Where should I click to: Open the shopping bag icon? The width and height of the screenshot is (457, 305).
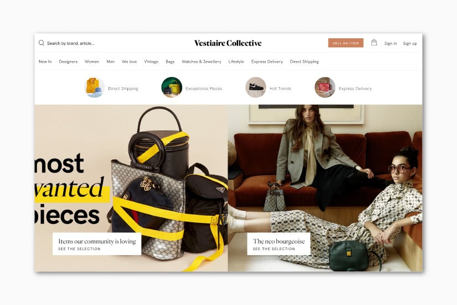click(x=374, y=43)
